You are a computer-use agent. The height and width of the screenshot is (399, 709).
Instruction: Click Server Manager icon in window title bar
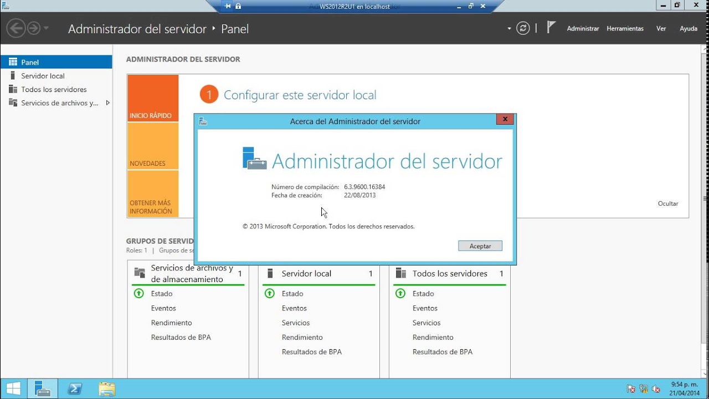tap(5, 5)
